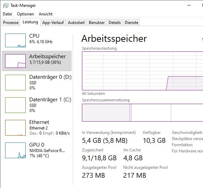Click the Task-Manager title bar icon
The height and width of the screenshot is (188, 203).
(6, 5)
